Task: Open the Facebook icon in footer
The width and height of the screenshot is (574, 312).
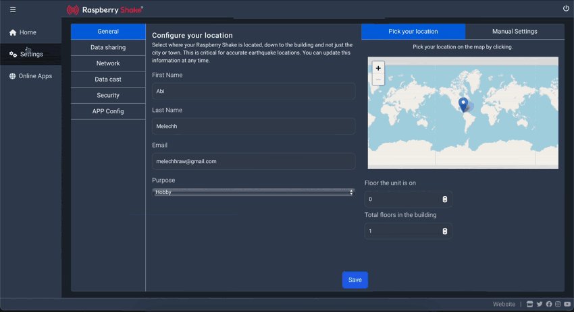Action: pos(549,305)
